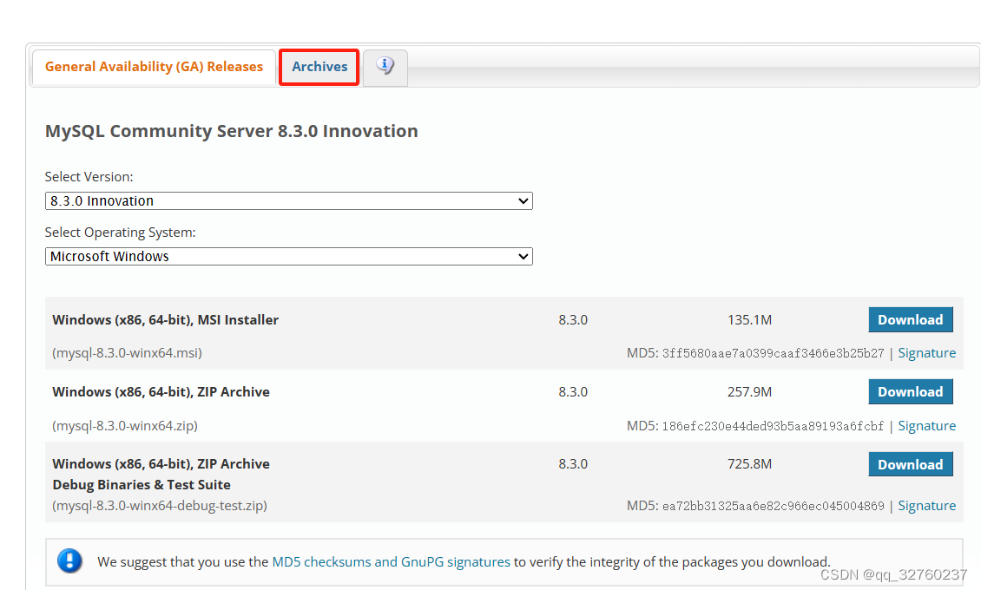This screenshot has height=590, width=981.
Task: Switch to General Availability (GA) Releases tab
Action: [x=153, y=66]
